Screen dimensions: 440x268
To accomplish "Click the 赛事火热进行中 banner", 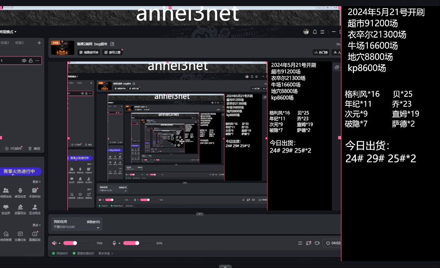I will 20,171.
